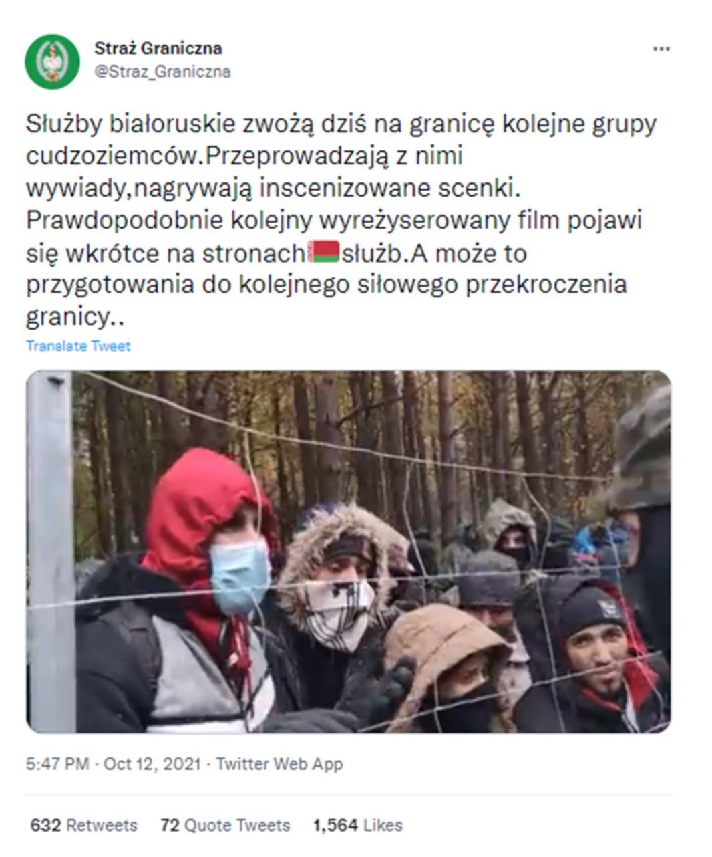The image size is (712, 857).
Task: Click the likes count number 1,564
Action: [x=335, y=825]
